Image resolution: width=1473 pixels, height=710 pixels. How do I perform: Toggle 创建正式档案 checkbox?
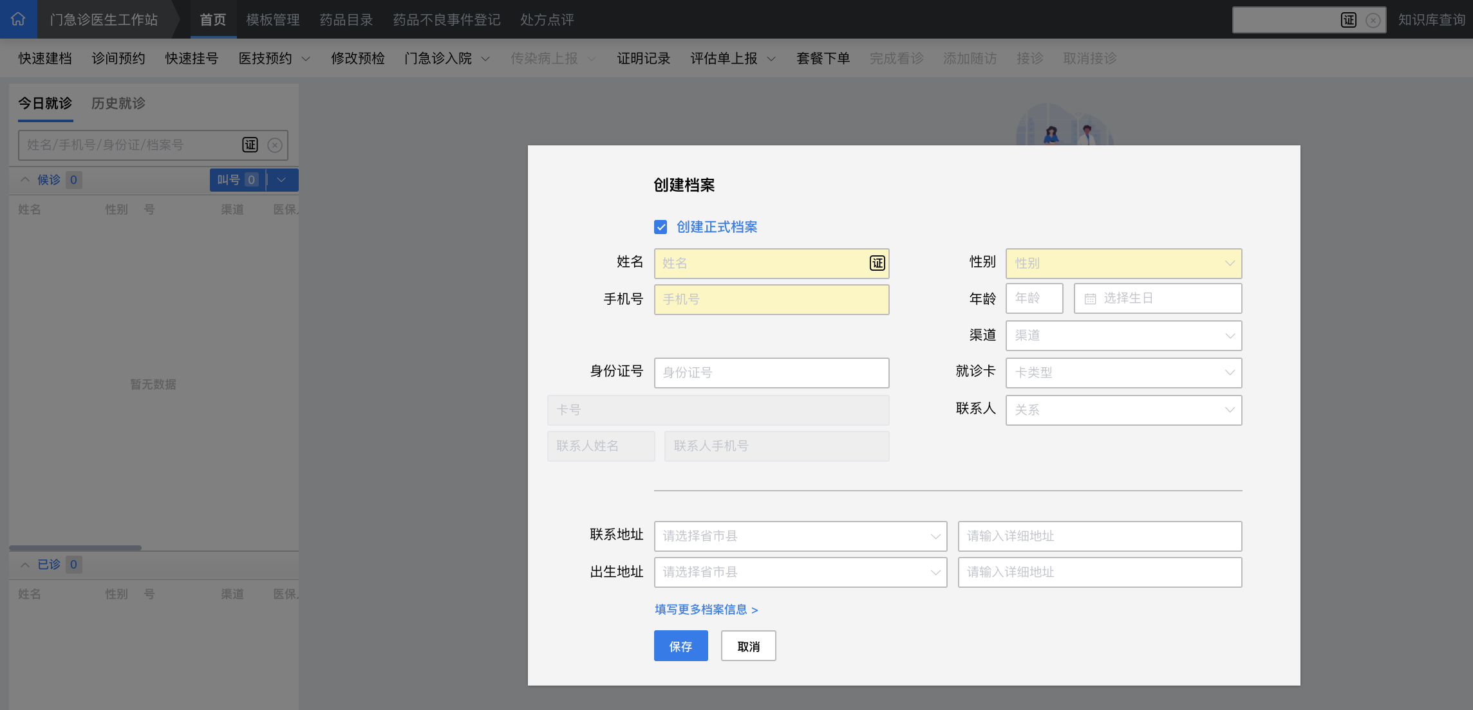[x=661, y=227]
